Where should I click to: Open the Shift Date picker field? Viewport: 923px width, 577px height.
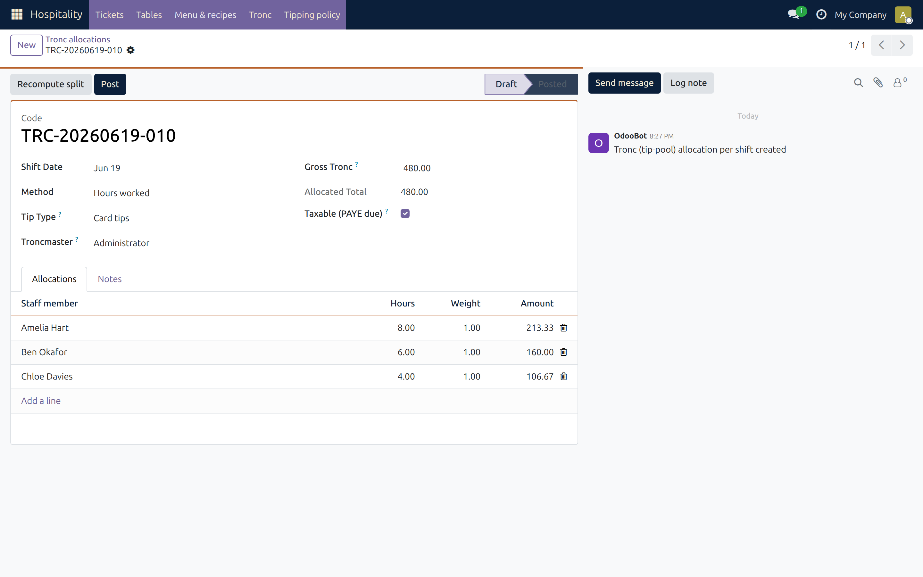[188, 168]
